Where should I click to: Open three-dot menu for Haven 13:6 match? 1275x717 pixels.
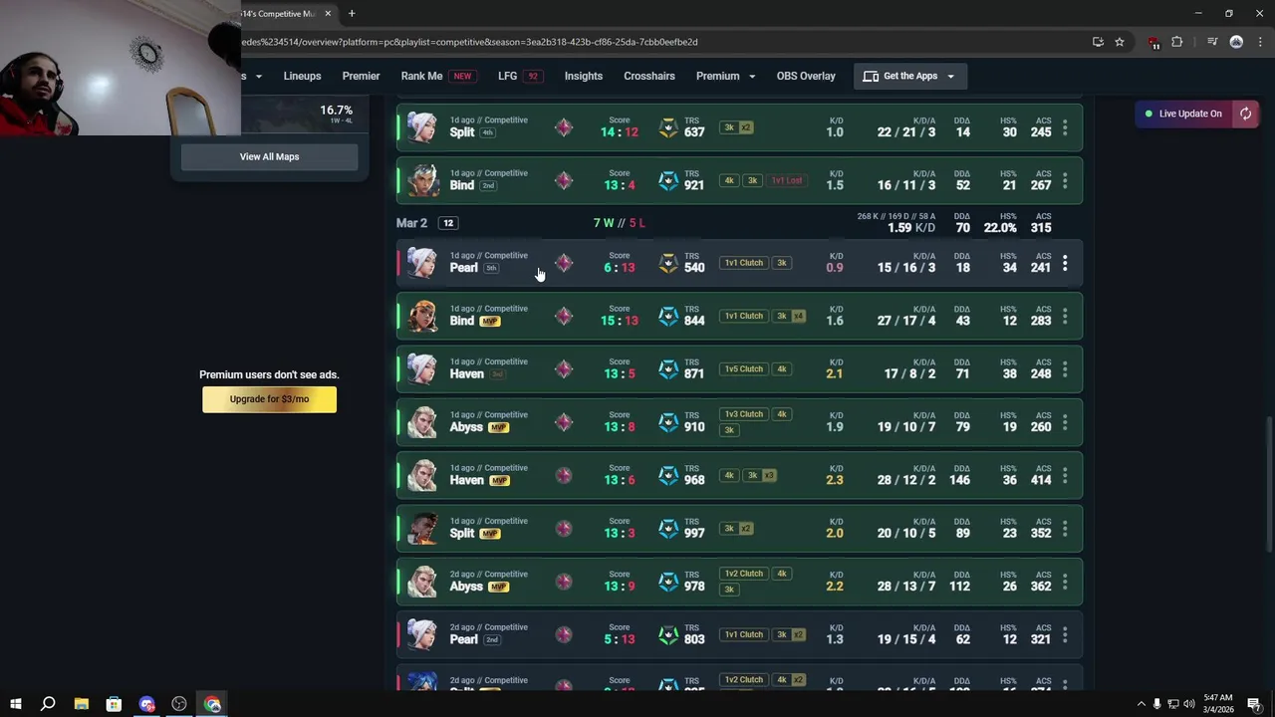(1065, 475)
